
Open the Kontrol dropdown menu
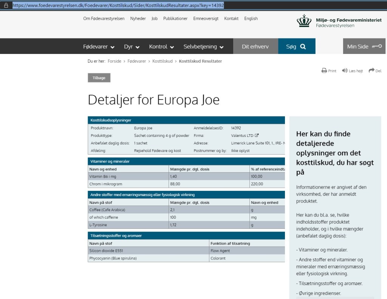(161, 46)
